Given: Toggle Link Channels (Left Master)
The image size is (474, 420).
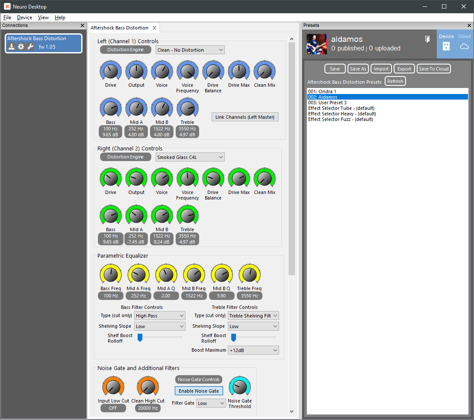Looking at the screenshot, I should 245,117.
